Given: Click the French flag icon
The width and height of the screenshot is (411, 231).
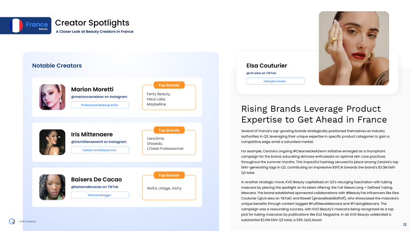Looking at the screenshot, I should (16, 25).
